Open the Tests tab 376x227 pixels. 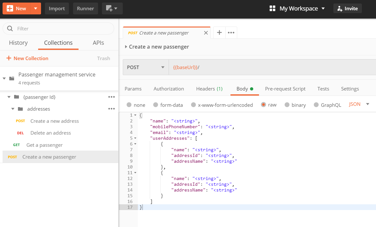323,89
